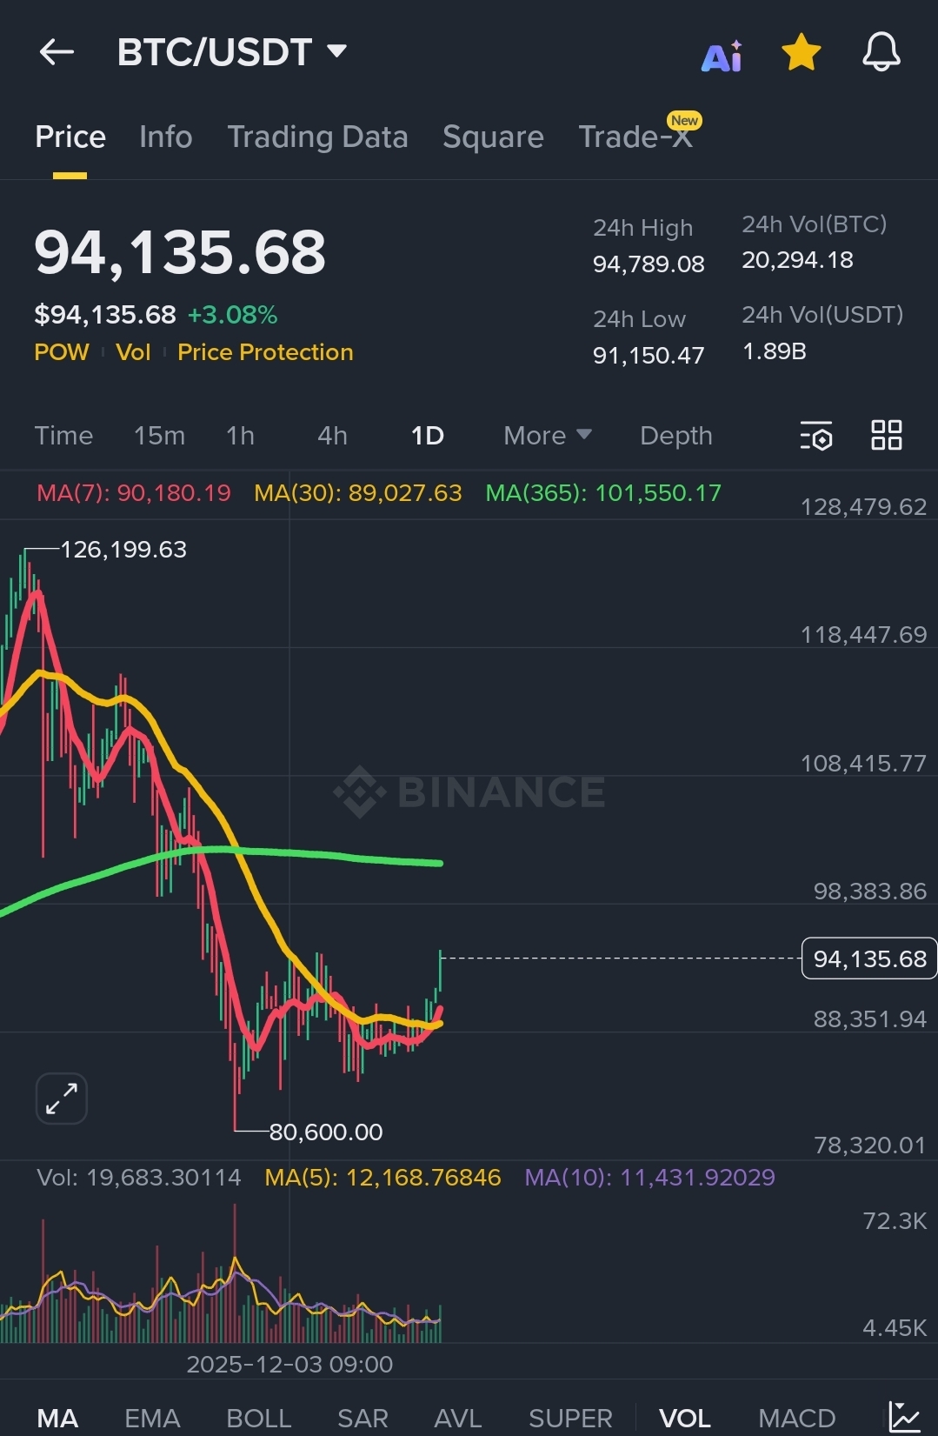
Task: Tap the MA(30) indicator value
Action: [x=358, y=493]
